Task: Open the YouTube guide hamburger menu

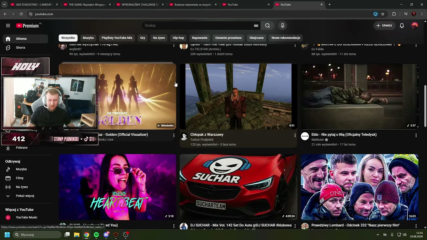Action: 8,26
